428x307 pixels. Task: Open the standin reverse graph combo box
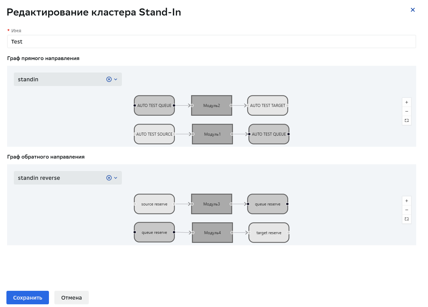coord(68,178)
